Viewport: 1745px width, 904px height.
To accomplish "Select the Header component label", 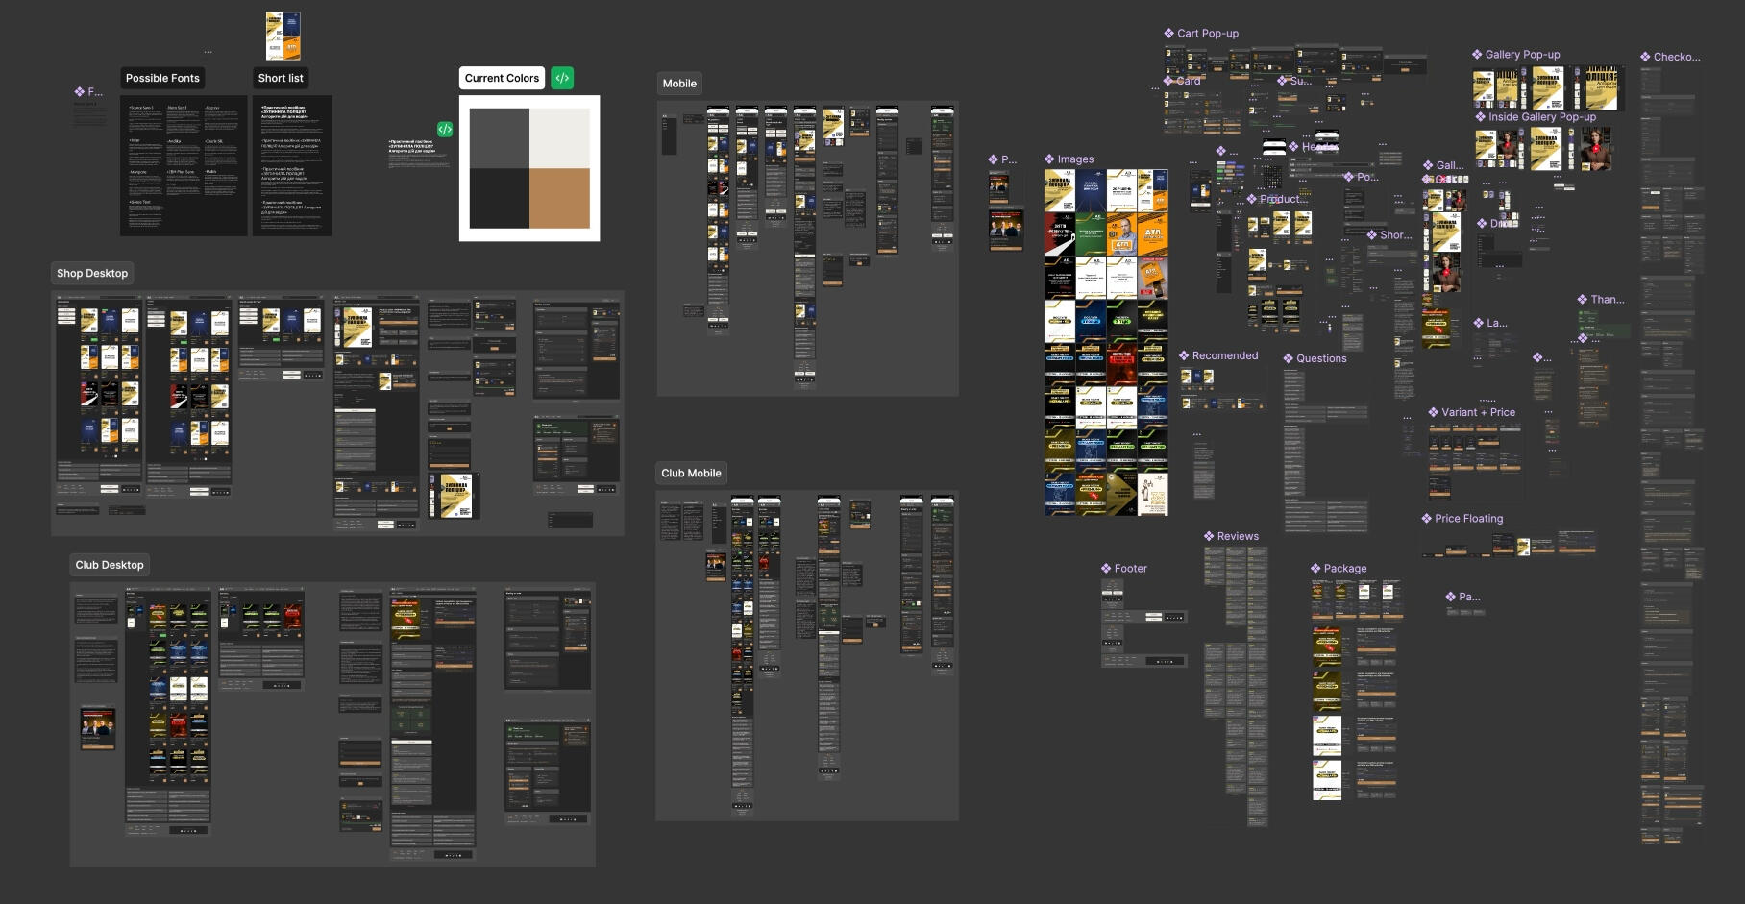I will coord(1319,147).
